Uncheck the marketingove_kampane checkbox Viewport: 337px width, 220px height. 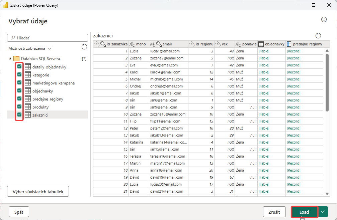(x=19, y=82)
